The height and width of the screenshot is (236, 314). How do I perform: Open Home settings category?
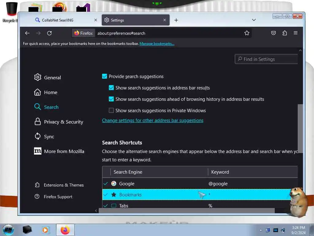pos(46,92)
